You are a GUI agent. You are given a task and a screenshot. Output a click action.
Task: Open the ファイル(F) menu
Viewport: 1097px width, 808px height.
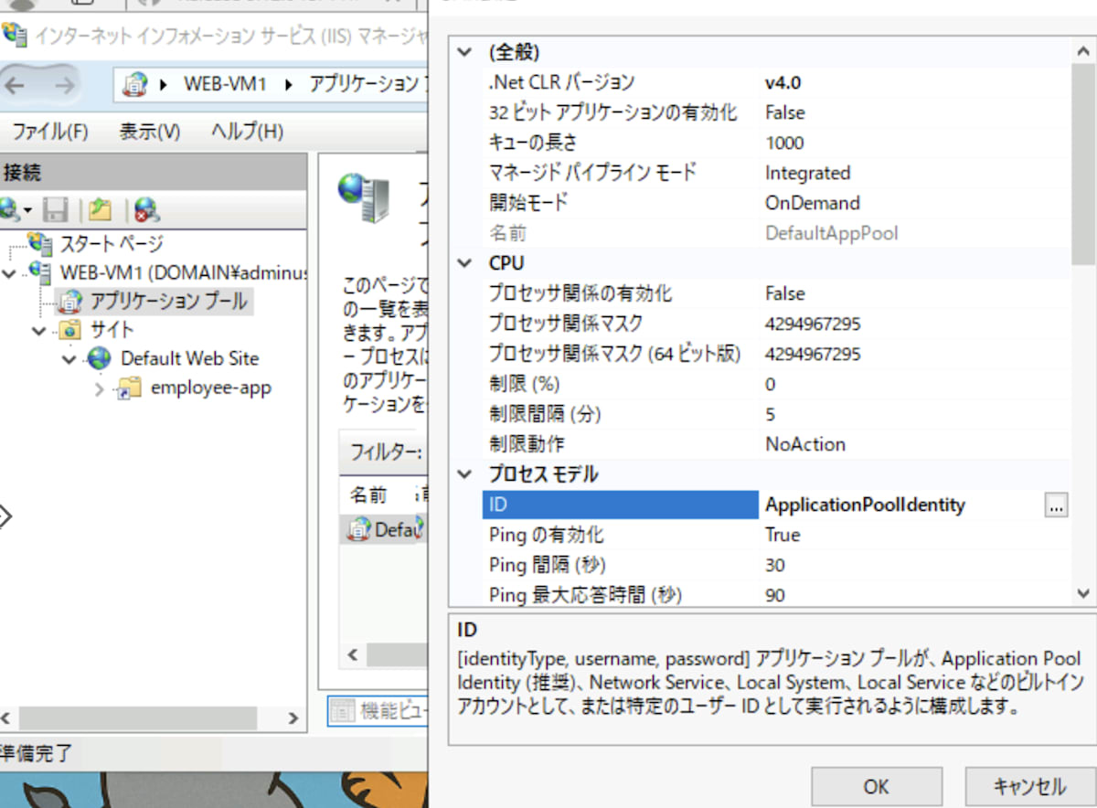pyautogui.click(x=49, y=132)
